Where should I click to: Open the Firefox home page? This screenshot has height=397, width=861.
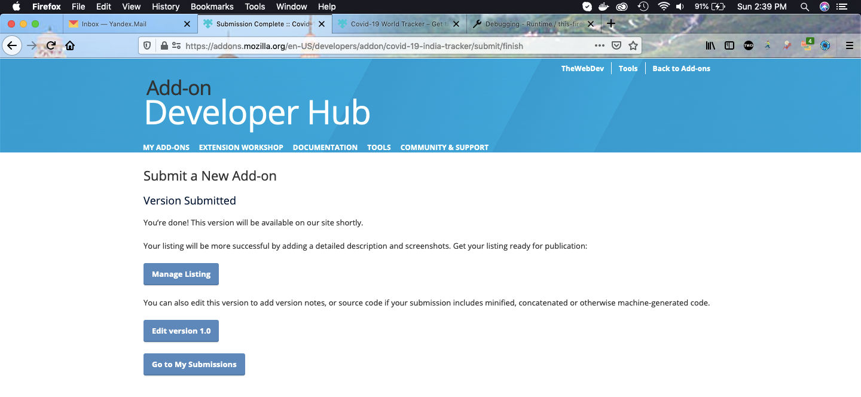coord(70,45)
